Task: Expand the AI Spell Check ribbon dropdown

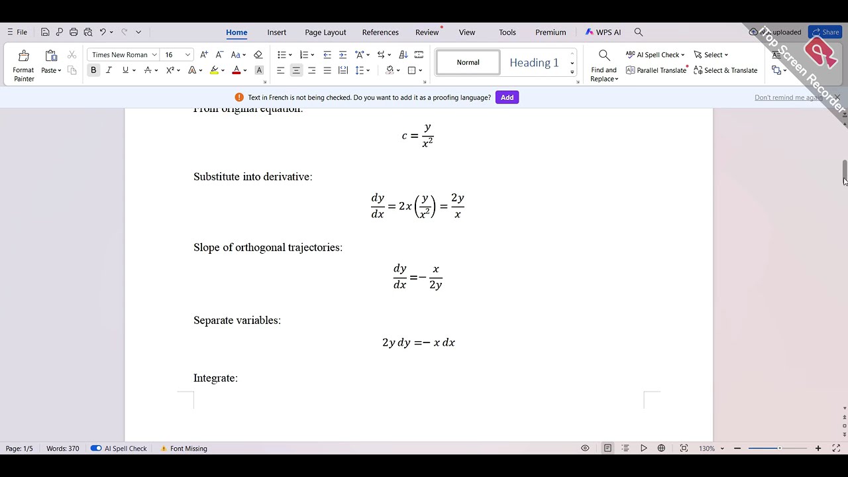Action: [x=682, y=55]
